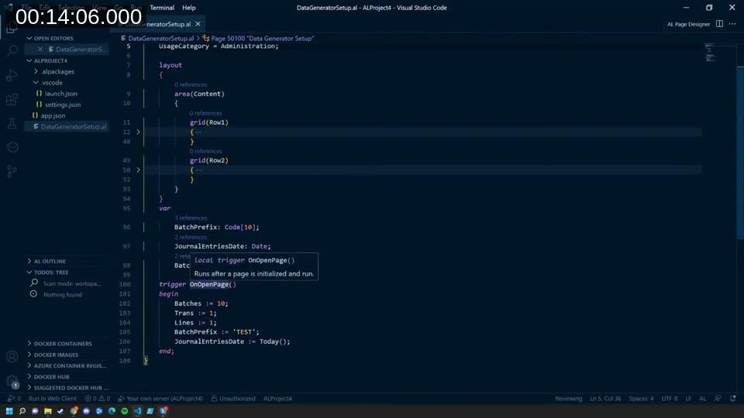Click the code minimap

point(710,52)
